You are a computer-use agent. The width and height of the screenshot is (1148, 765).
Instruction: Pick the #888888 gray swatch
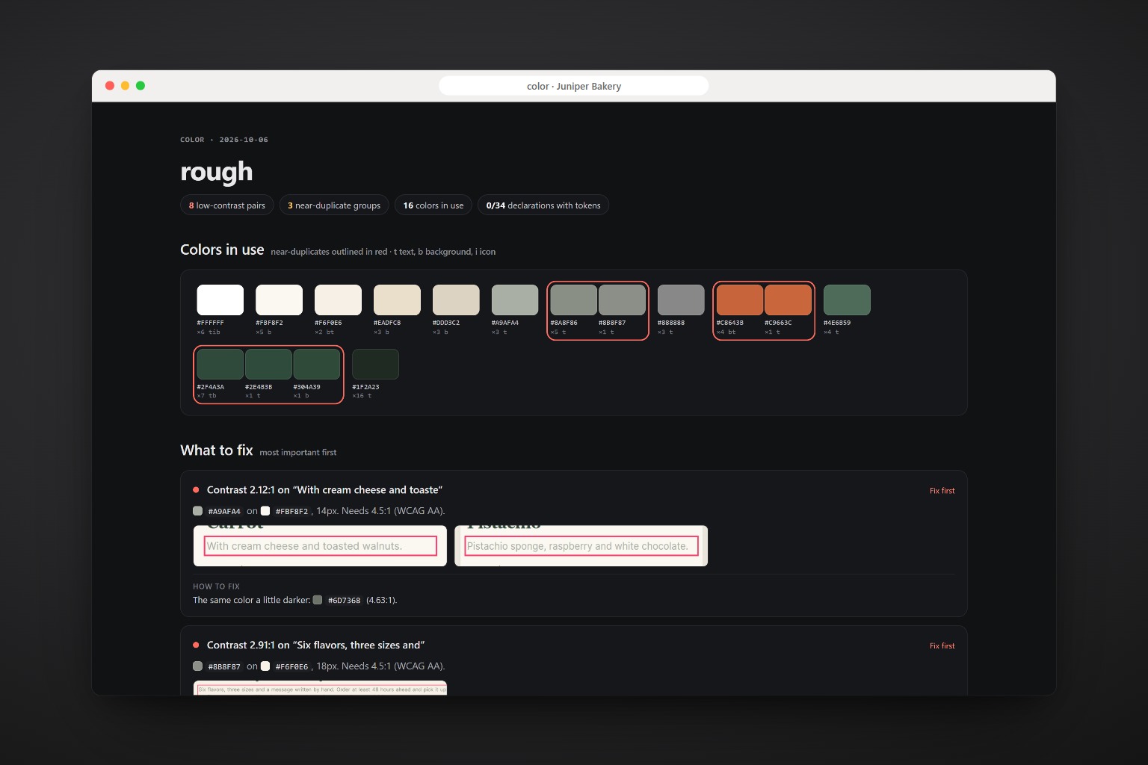pos(681,300)
